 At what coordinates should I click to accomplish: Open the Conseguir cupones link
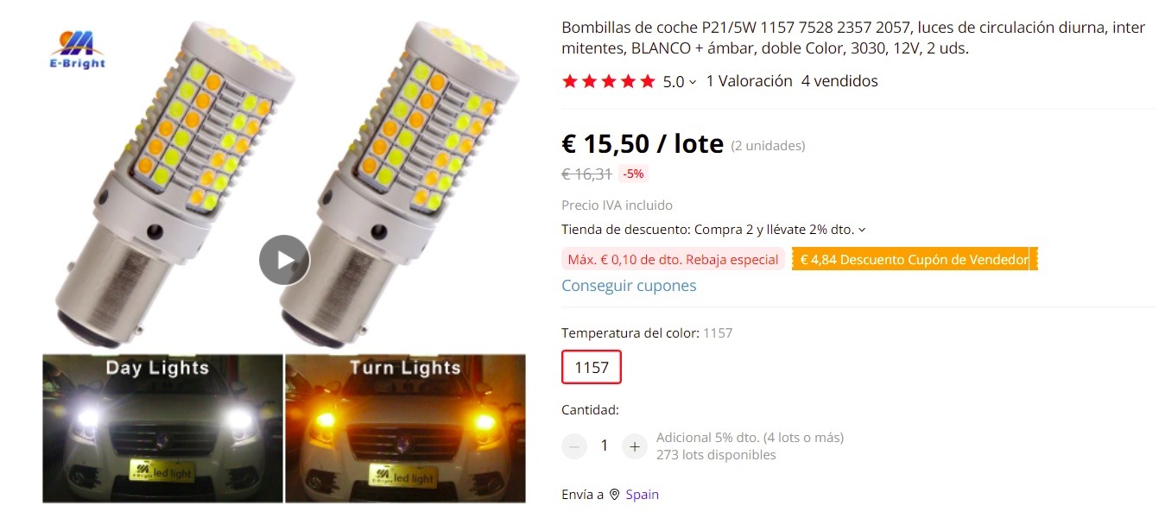pos(629,286)
